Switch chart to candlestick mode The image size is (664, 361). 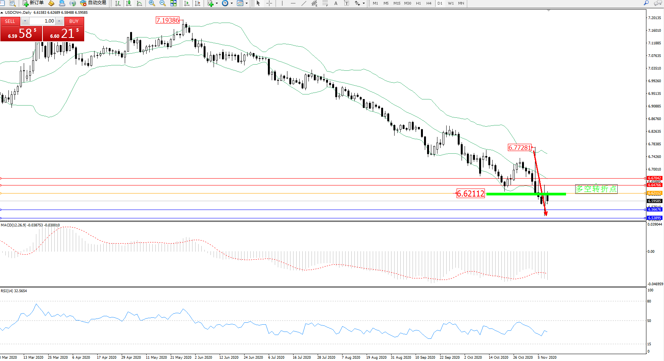coord(129,3)
